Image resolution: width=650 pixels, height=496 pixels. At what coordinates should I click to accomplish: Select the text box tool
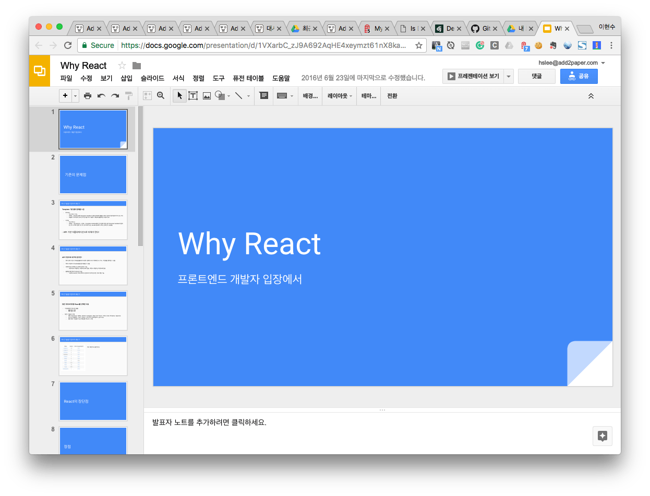[193, 95]
